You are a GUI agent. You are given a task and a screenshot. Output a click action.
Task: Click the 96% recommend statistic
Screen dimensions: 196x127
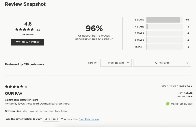click(94, 28)
